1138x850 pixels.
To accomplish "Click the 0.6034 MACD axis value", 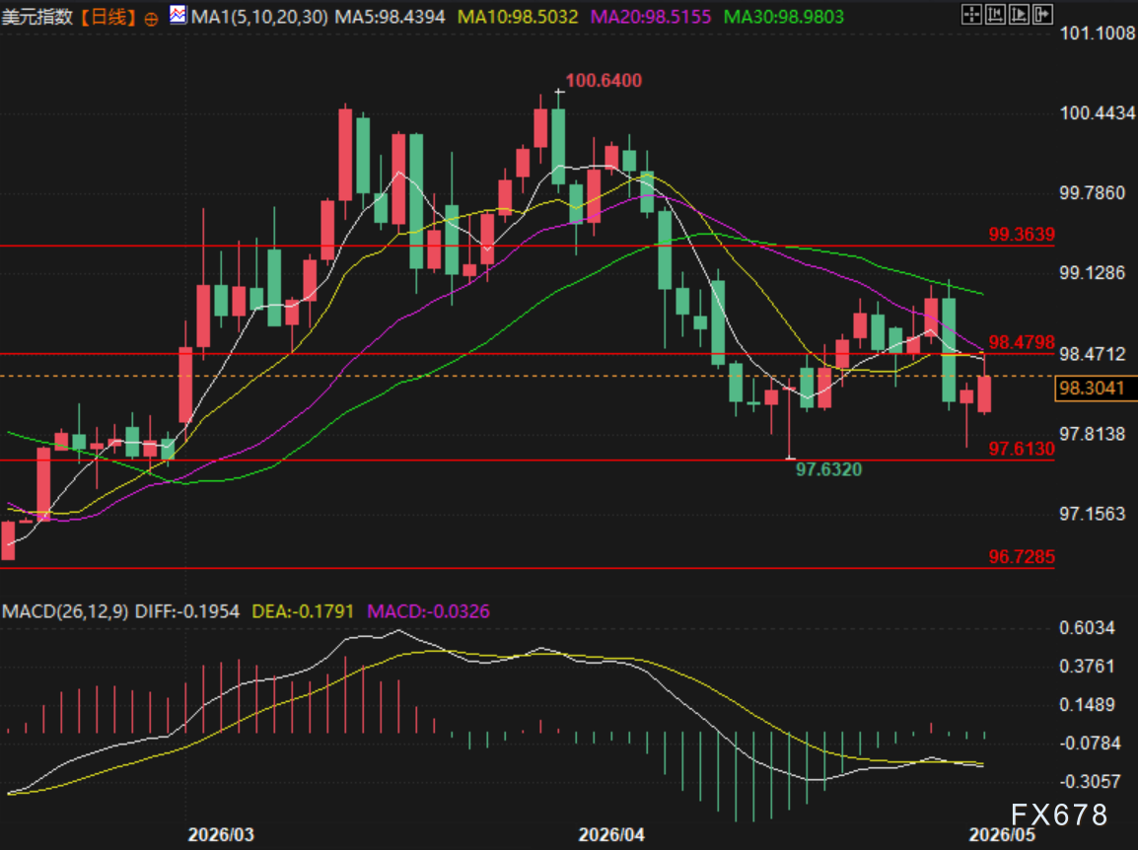I will [x=1087, y=628].
